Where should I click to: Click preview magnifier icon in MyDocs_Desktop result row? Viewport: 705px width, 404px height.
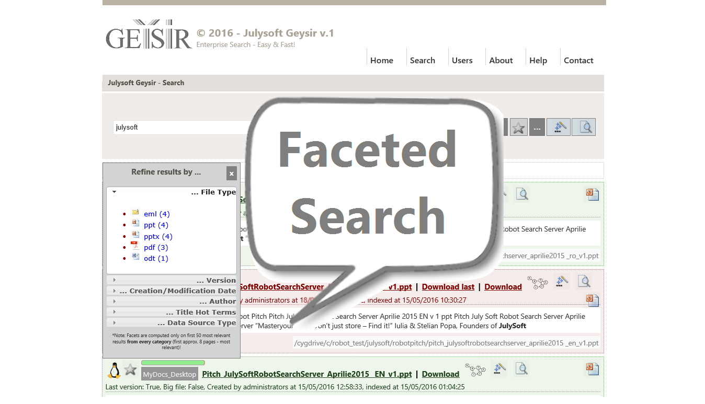tap(521, 368)
